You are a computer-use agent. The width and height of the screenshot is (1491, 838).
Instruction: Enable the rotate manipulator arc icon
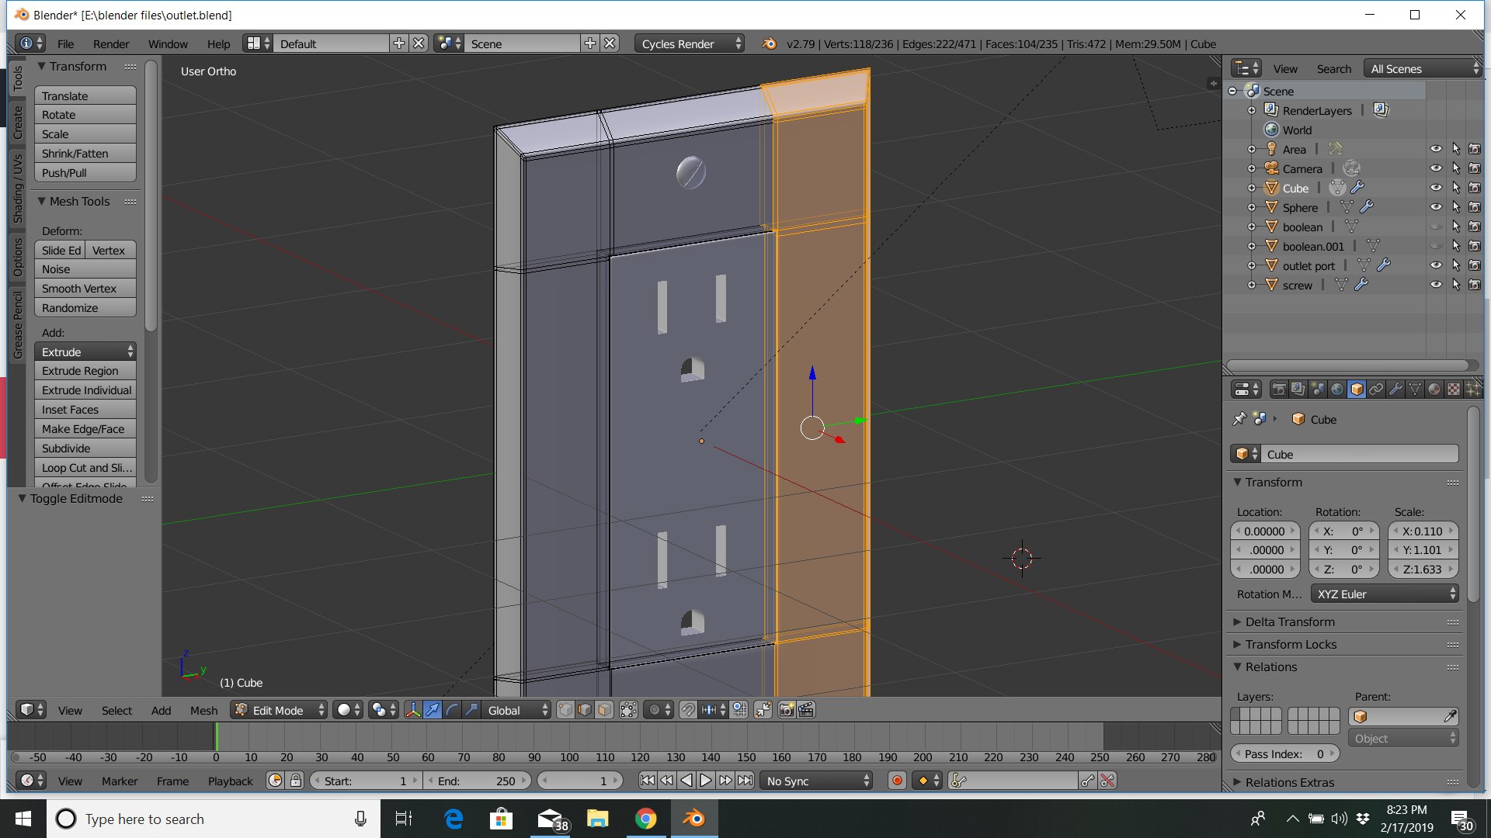coord(452,710)
